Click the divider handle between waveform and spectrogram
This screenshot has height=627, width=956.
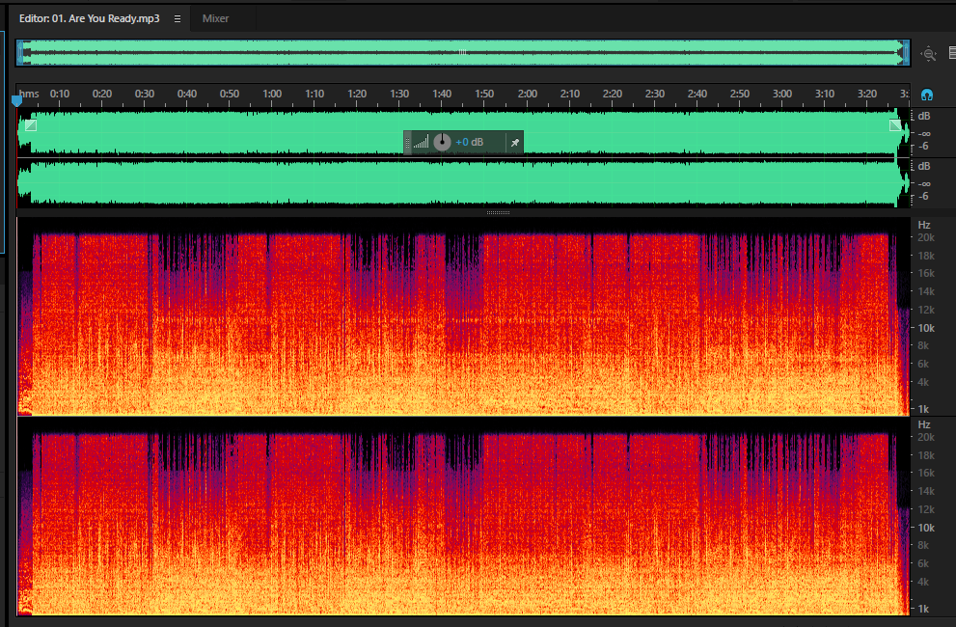coord(498,212)
